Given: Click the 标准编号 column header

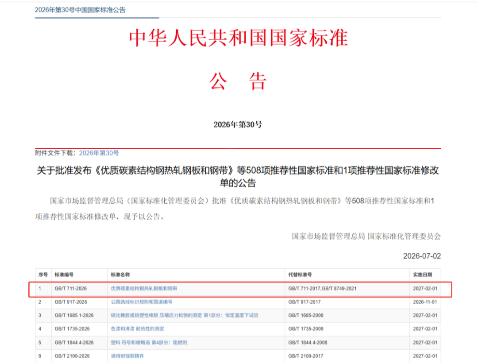Looking at the screenshot, I should (64, 274).
